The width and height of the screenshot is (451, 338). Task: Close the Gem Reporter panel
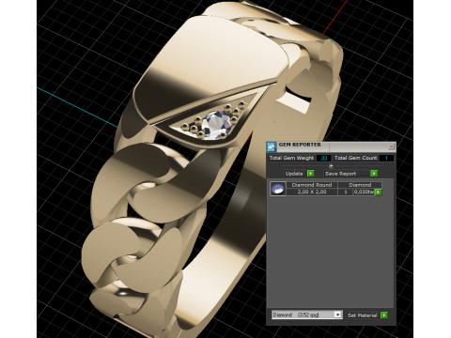point(391,146)
